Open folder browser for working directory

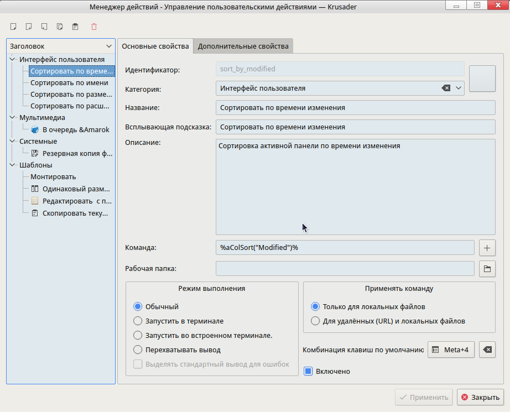(x=487, y=268)
